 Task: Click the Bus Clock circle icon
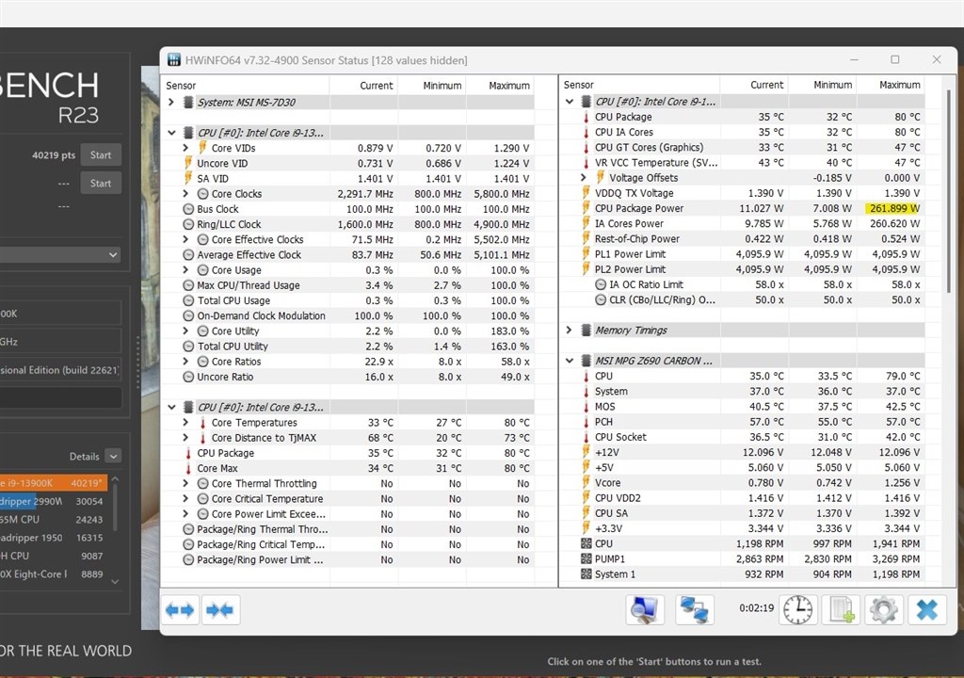pyautogui.click(x=188, y=208)
